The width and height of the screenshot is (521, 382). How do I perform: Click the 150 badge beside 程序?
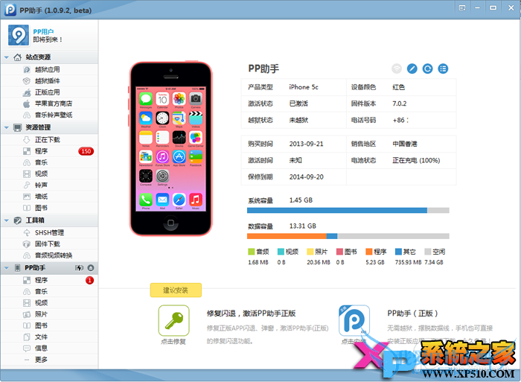click(x=86, y=151)
